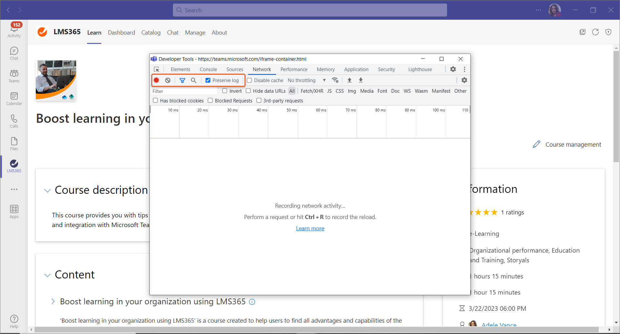Click the import HAR file upload icon
Screen dimensions: 620x334
(x=349, y=80)
